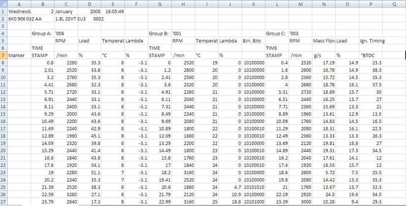Screen dimensions: 406x206
Task: Select the '1.8L 20VT EU3' cell
Action: [x=70, y=19]
